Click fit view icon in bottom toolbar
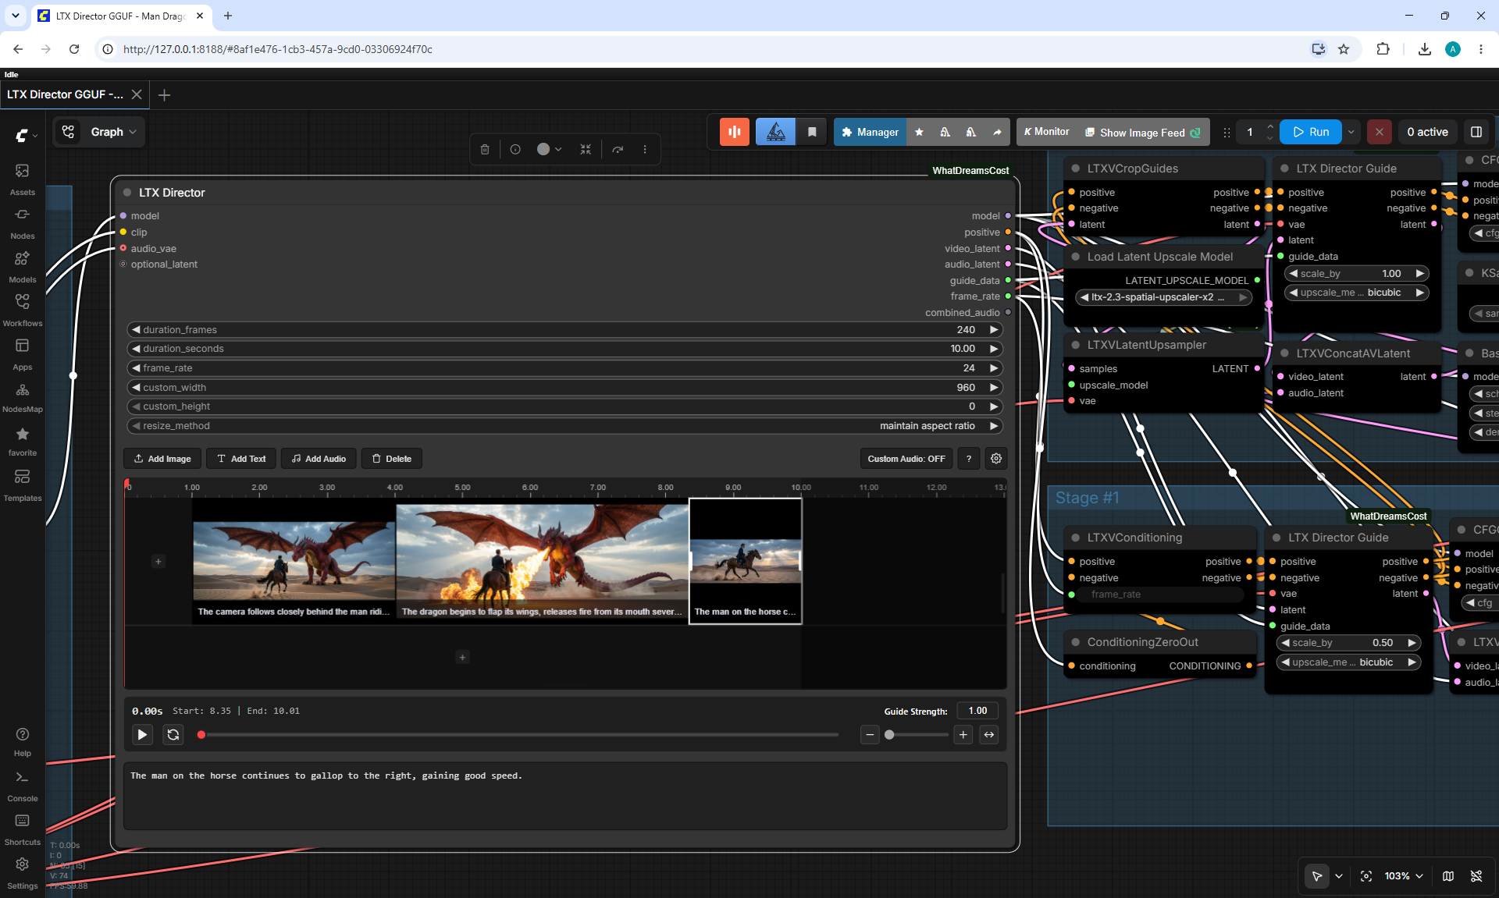Image resolution: width=1499 pixels, height=898 pixels. (1366, 876)
